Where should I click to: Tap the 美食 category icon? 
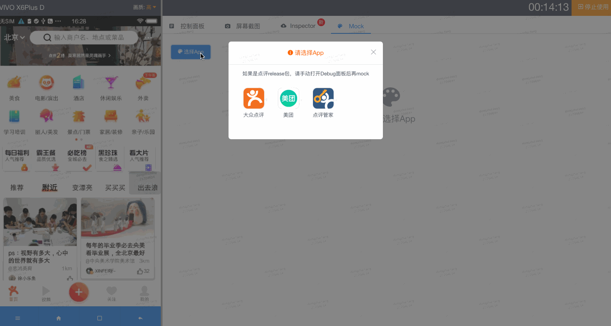15,82
